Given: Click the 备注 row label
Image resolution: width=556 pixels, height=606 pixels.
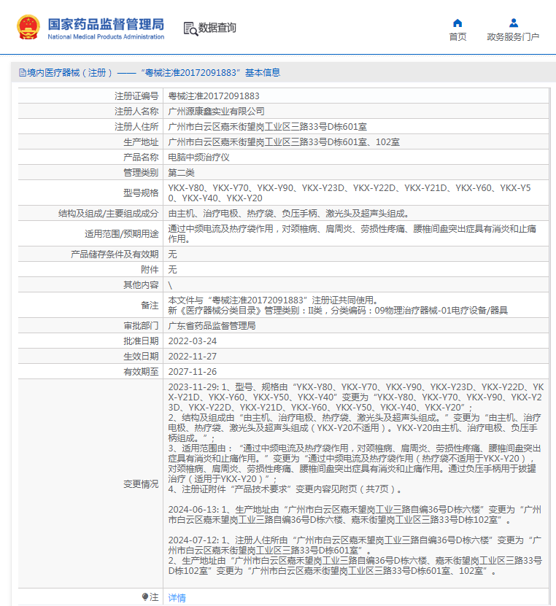Looking at the screenshot, I should pyautogui.click(x=150, y=306).
